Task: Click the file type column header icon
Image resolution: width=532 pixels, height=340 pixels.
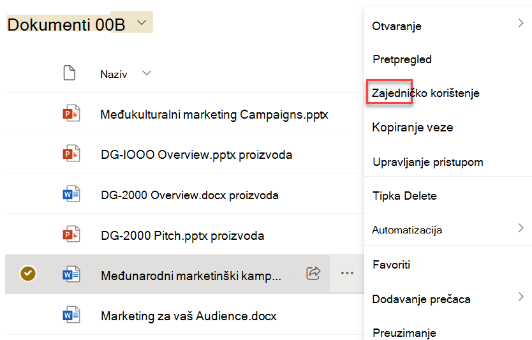Action: [70, 73]
